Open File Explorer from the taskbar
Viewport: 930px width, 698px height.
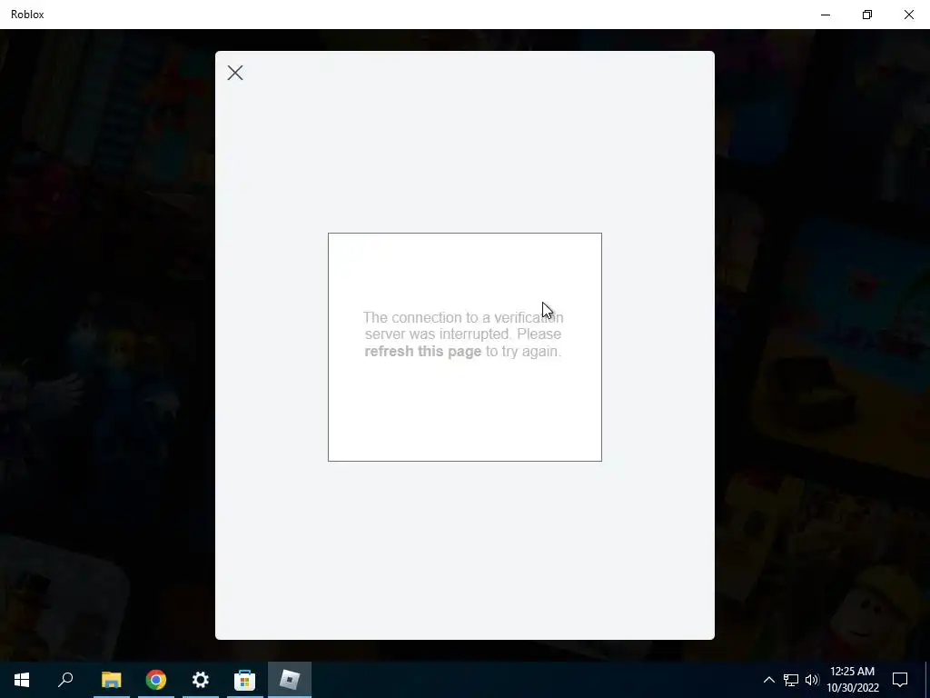111,680
